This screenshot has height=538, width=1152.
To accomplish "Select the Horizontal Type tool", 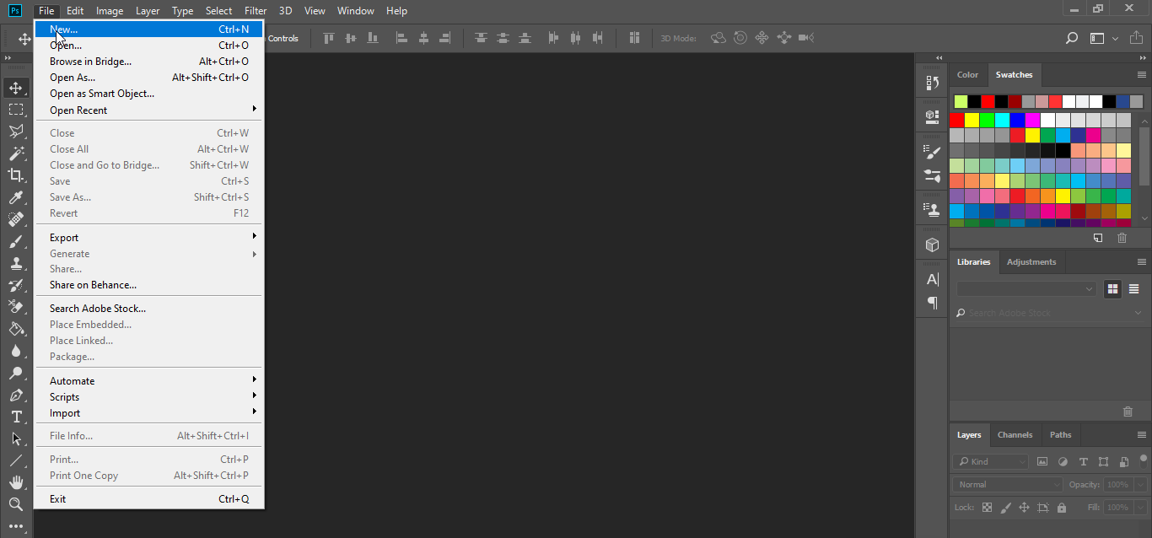I will click(x=16, y=417).
